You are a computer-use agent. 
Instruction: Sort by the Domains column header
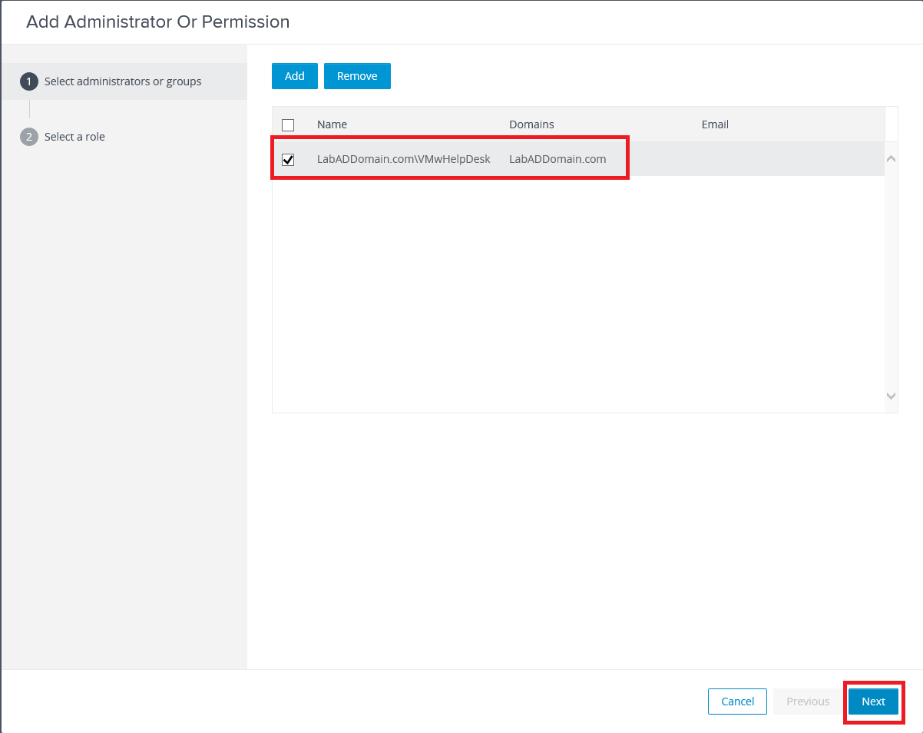[x=531, y=124]
